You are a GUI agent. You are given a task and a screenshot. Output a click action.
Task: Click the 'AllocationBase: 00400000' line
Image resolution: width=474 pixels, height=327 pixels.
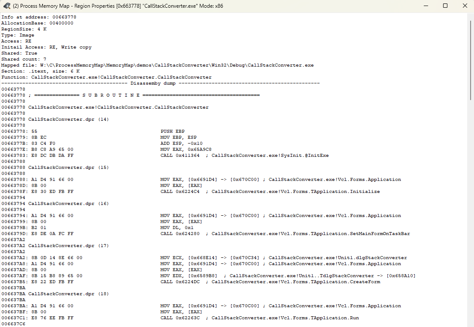pyautogui.click(x=37, y=23)
